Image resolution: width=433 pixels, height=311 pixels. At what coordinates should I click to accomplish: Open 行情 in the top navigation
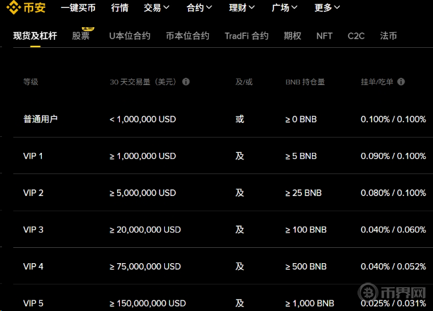point(120,8)
